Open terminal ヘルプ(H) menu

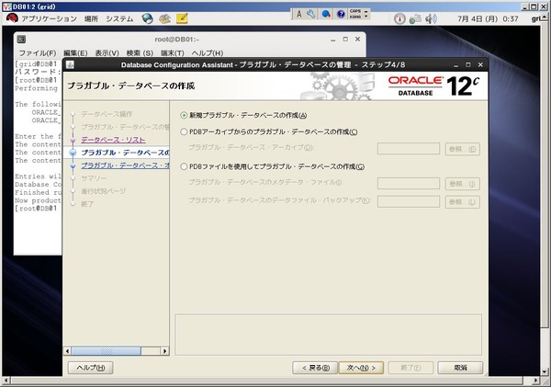(208, 53)
